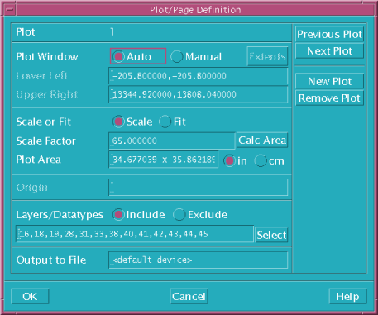Click the Previous Plot button
378x315 pixels.
(x=329, y=34)
